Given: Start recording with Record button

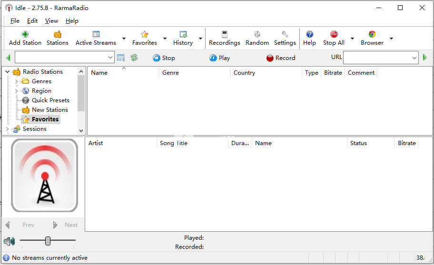Looking at the screenshot, I should click(281, 58).
